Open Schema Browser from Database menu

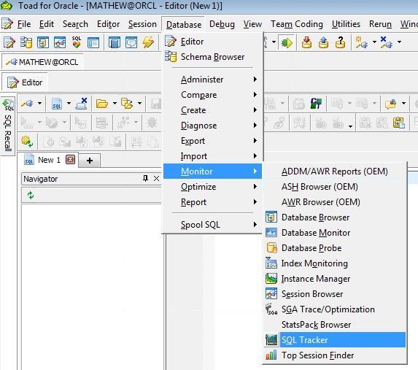point(212,57)
